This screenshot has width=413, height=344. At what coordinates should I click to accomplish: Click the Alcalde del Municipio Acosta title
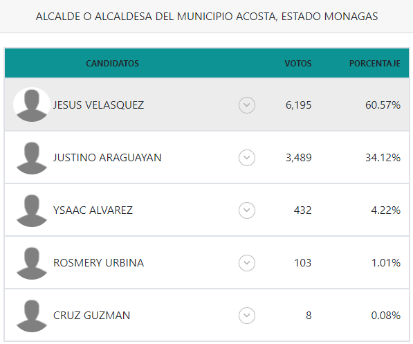207,17
